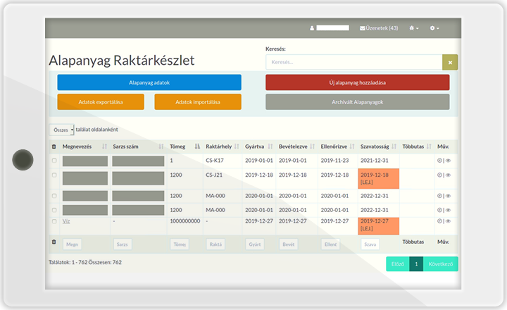Click the Új alapanyag hozzáadása button
Screen dimensions: 507x310
(x=357, y=82)
